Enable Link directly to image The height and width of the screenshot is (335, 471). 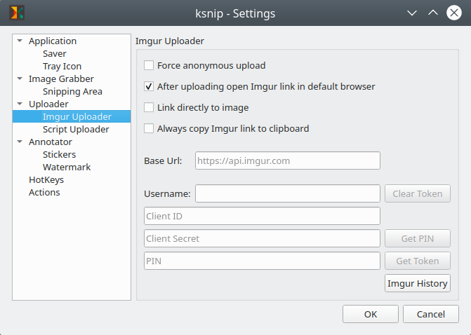click(149, 108)
